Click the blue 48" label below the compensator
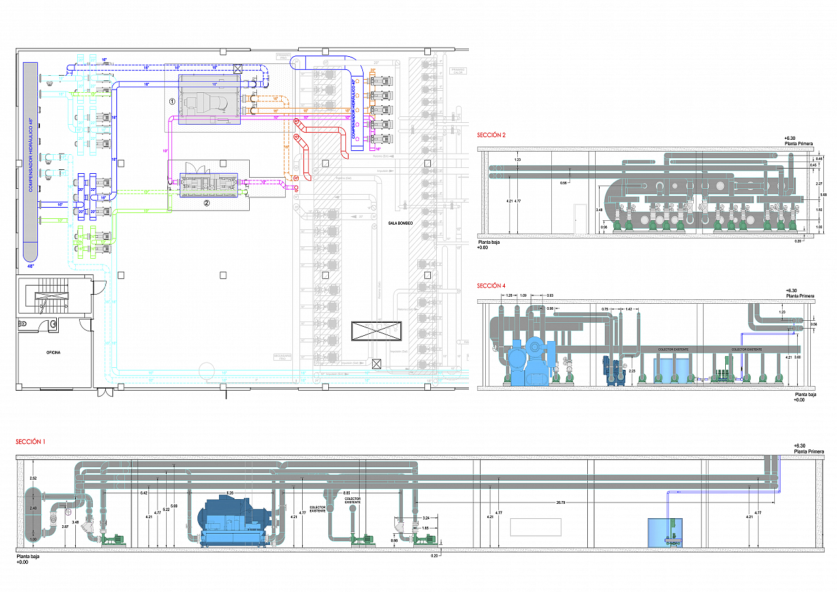 pyautogui.click(x=31, y=267)
